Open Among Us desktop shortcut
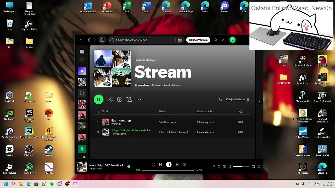Viewport: 335px width, 188px height. [x=322, y=61]
